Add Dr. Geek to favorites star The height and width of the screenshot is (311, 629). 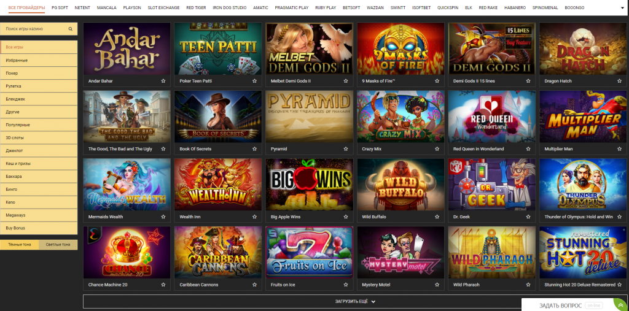click(x=528, y=217)
